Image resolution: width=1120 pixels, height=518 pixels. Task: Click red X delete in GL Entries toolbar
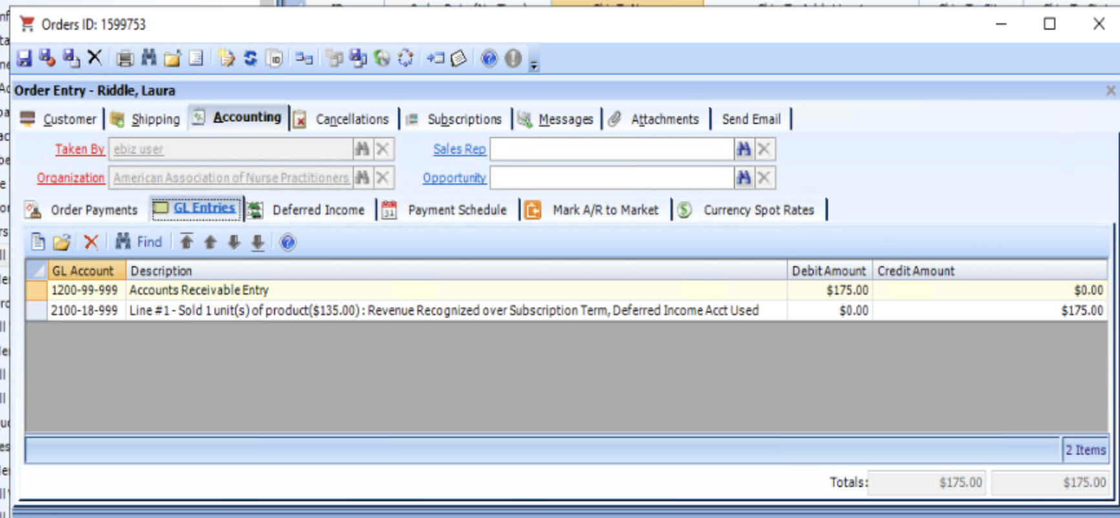click(x=91, y=242)
